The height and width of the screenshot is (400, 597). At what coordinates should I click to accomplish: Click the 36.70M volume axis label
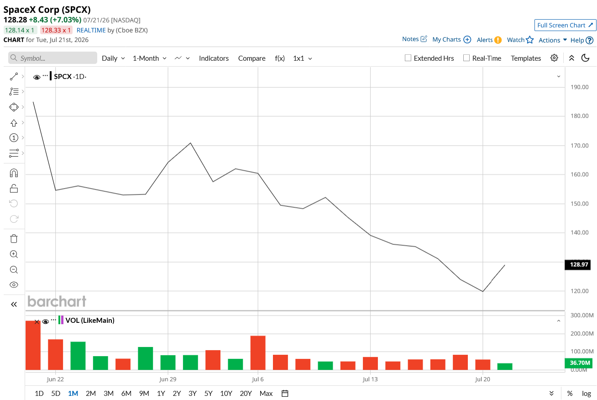tap(579, 363)
